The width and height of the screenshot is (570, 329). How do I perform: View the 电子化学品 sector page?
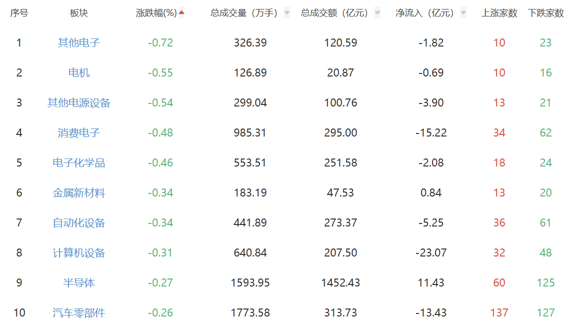pyautogui.click(x=79, y=162)
